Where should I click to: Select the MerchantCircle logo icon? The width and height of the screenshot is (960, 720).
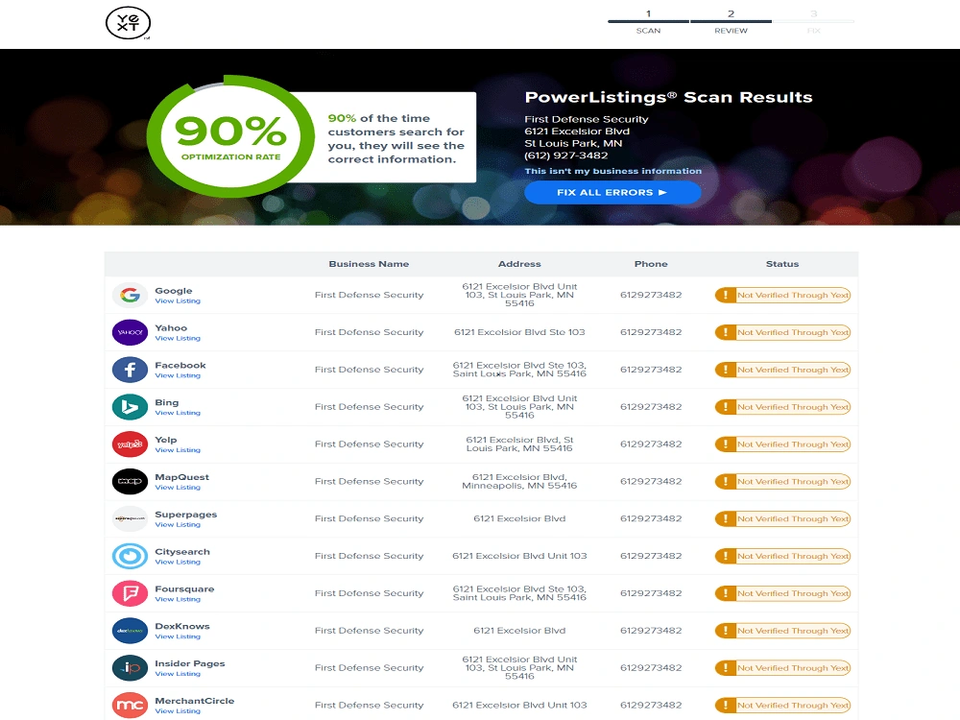click(x=130, y=706)
